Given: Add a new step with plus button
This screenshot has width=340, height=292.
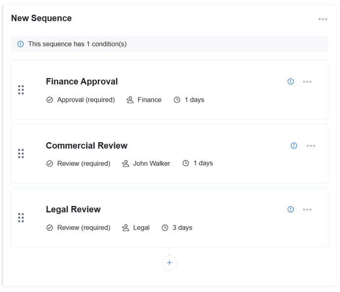Looking at the screenshot, I should click(x=170, y=263).
